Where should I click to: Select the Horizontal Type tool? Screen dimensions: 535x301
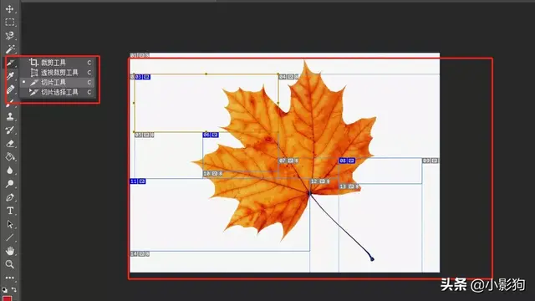[10, 211]
